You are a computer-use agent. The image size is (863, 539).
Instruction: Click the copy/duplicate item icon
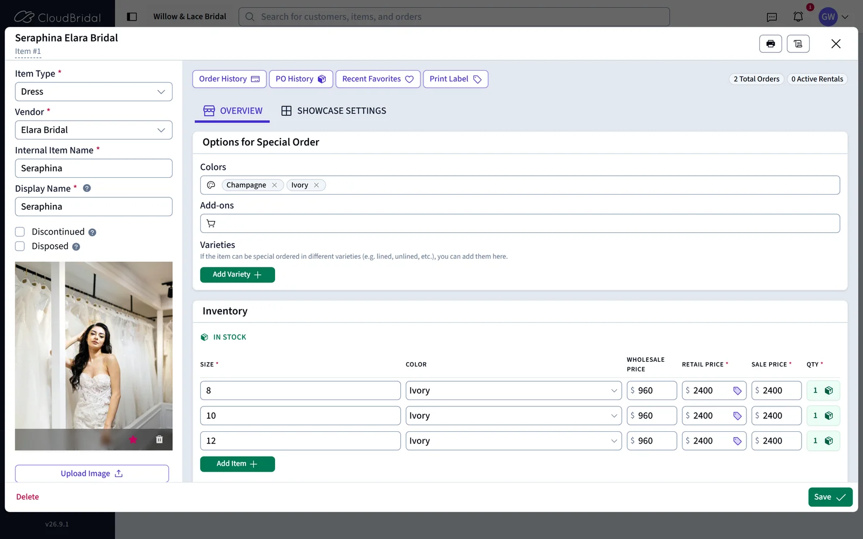[x=798, y=44]
